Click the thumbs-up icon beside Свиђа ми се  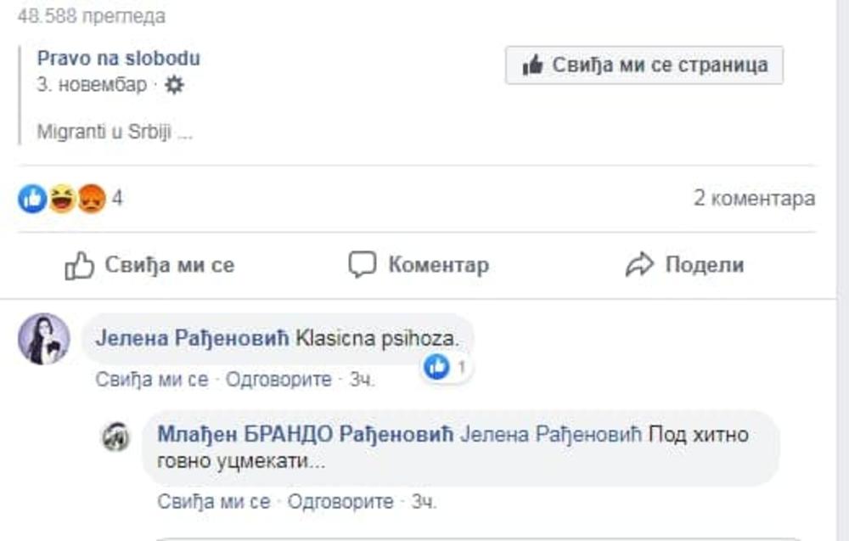point(79,266)
